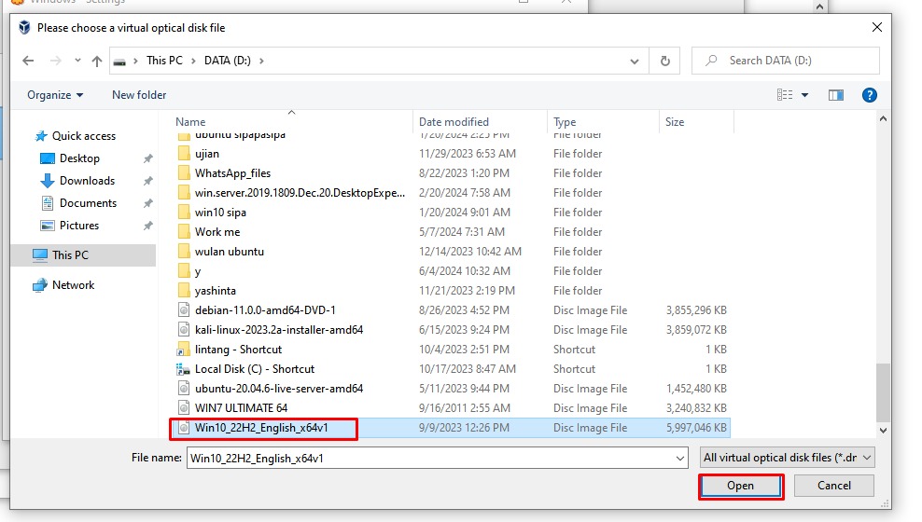Open the virtual optical disk file type filter
Screen dimensions: 922x522
(788, 458)
